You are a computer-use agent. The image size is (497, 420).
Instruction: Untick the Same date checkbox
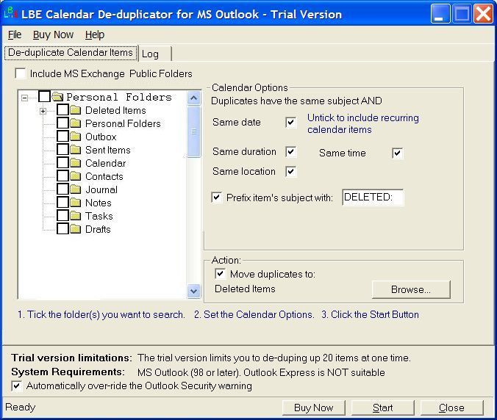tap(291, 122)
